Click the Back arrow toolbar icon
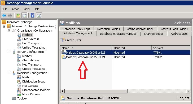This screenshot has height=104, width=193. [4, 16]
